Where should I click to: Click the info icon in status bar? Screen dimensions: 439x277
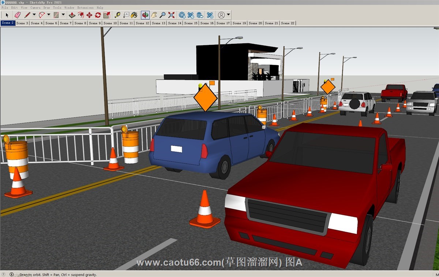(11, 274)
